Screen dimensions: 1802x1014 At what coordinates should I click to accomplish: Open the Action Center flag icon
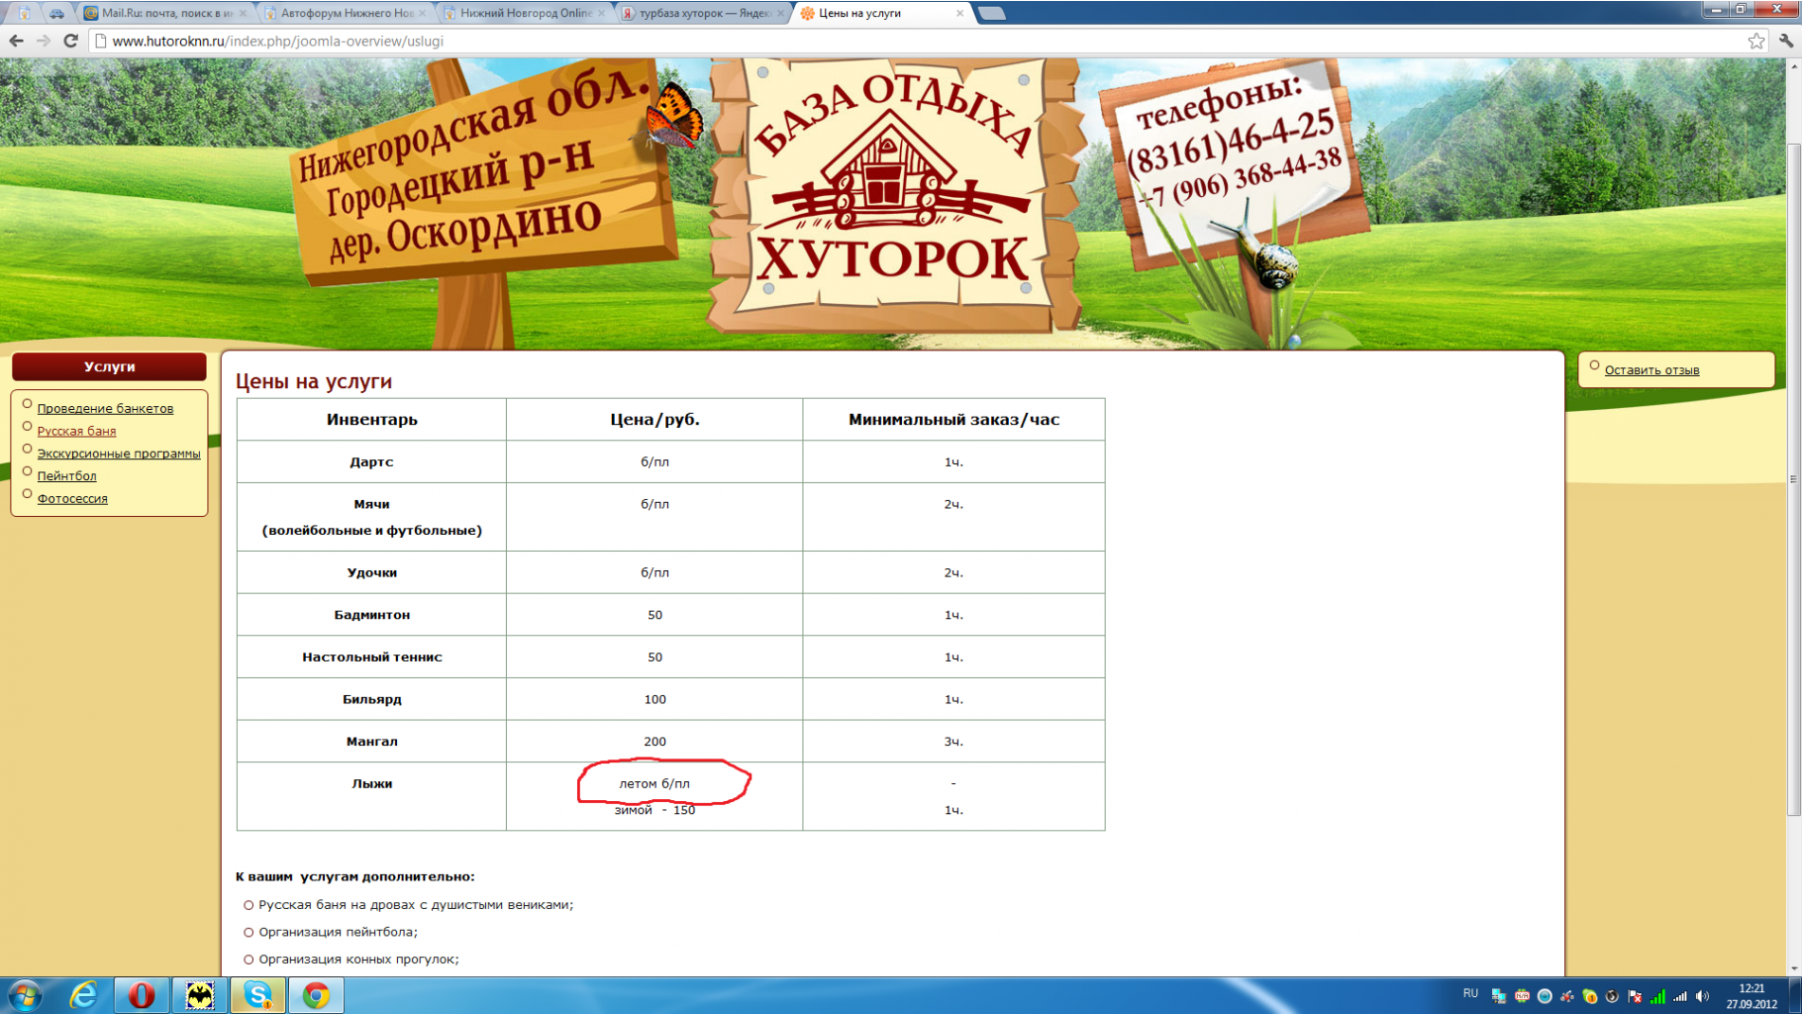click(x=1635, y=996)
